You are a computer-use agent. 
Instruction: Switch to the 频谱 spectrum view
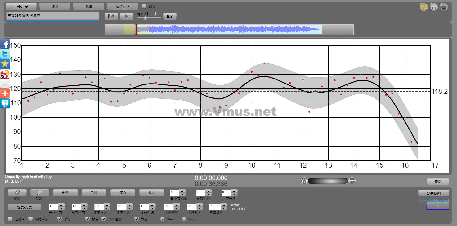(x=88, y=7)
